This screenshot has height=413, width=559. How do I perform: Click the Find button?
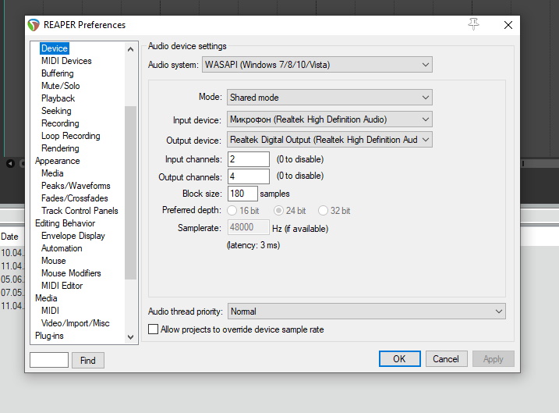(x=87, y=360)
